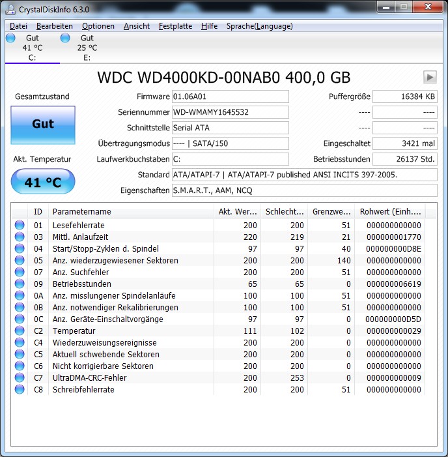Click Eigenschaften field S.M.A.R.T., AAM, NCQ

click(x=305, y=190)
